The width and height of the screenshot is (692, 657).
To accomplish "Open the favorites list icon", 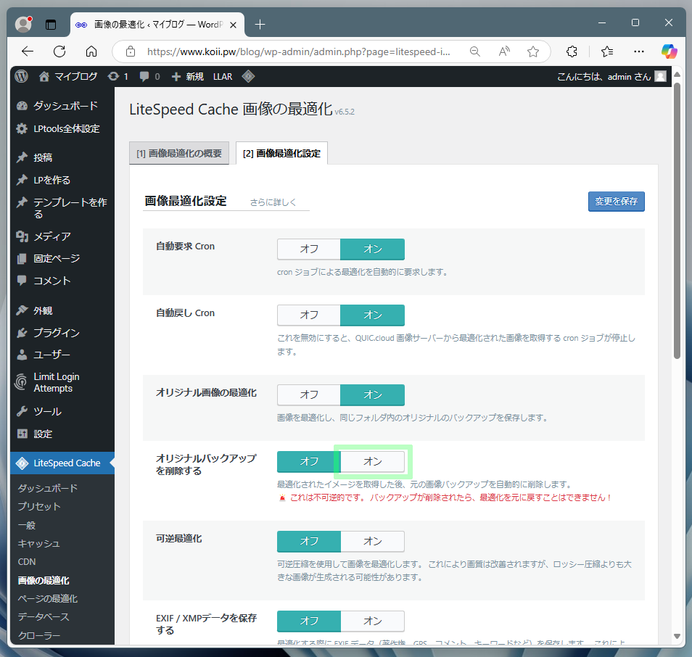I will pos(607,51).
